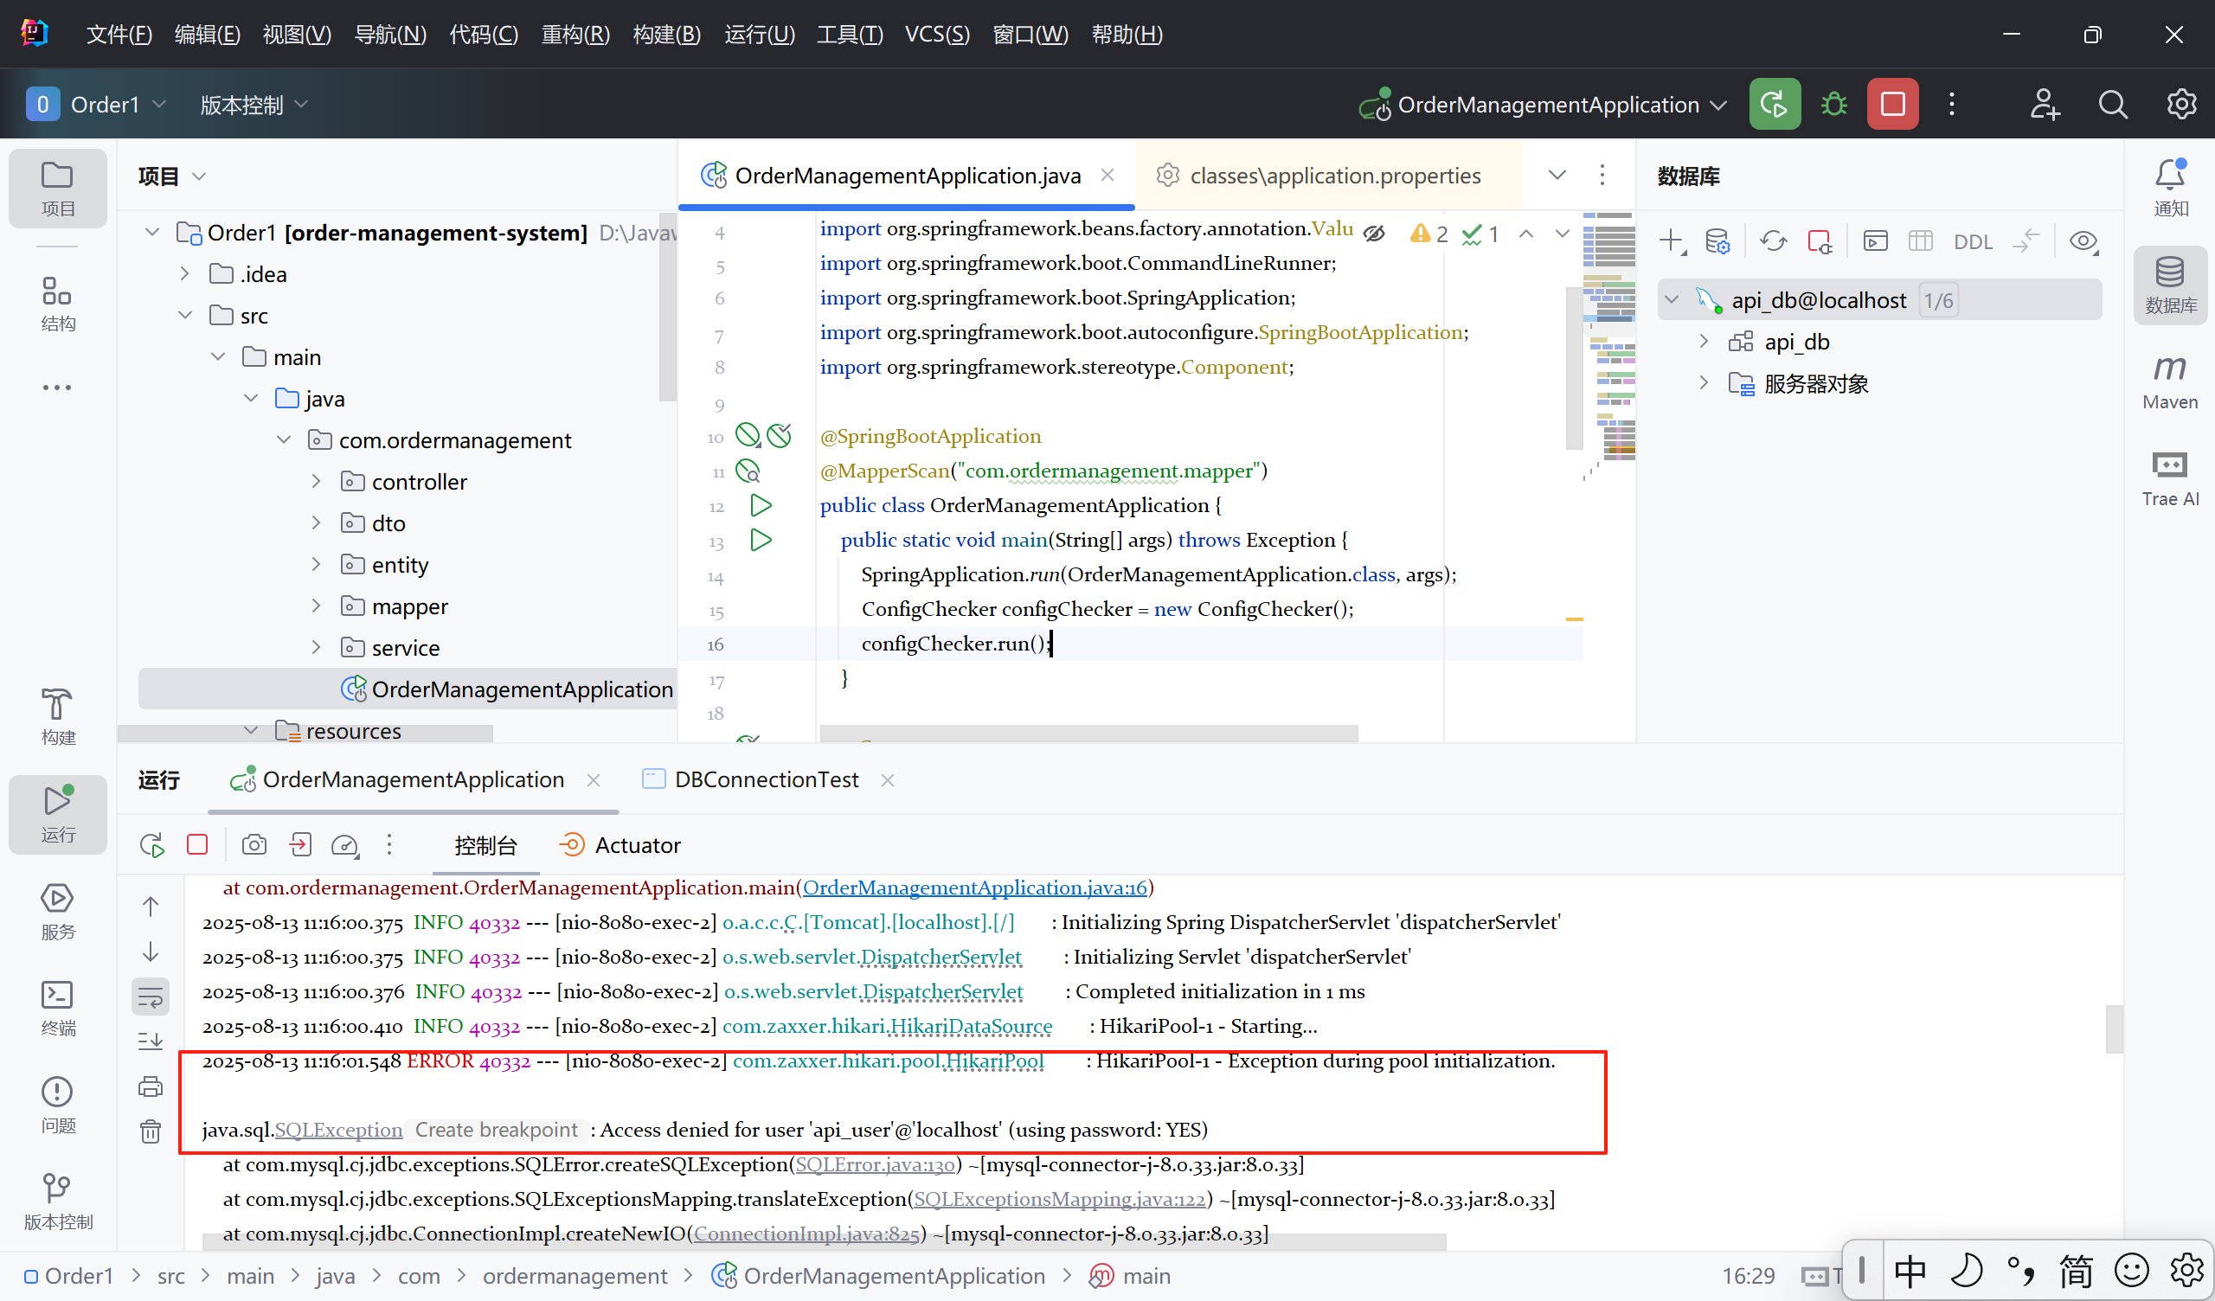Take thread dump with camera icon
This screenshot has height=1301, width=2215.
click(x=254, y=845)
